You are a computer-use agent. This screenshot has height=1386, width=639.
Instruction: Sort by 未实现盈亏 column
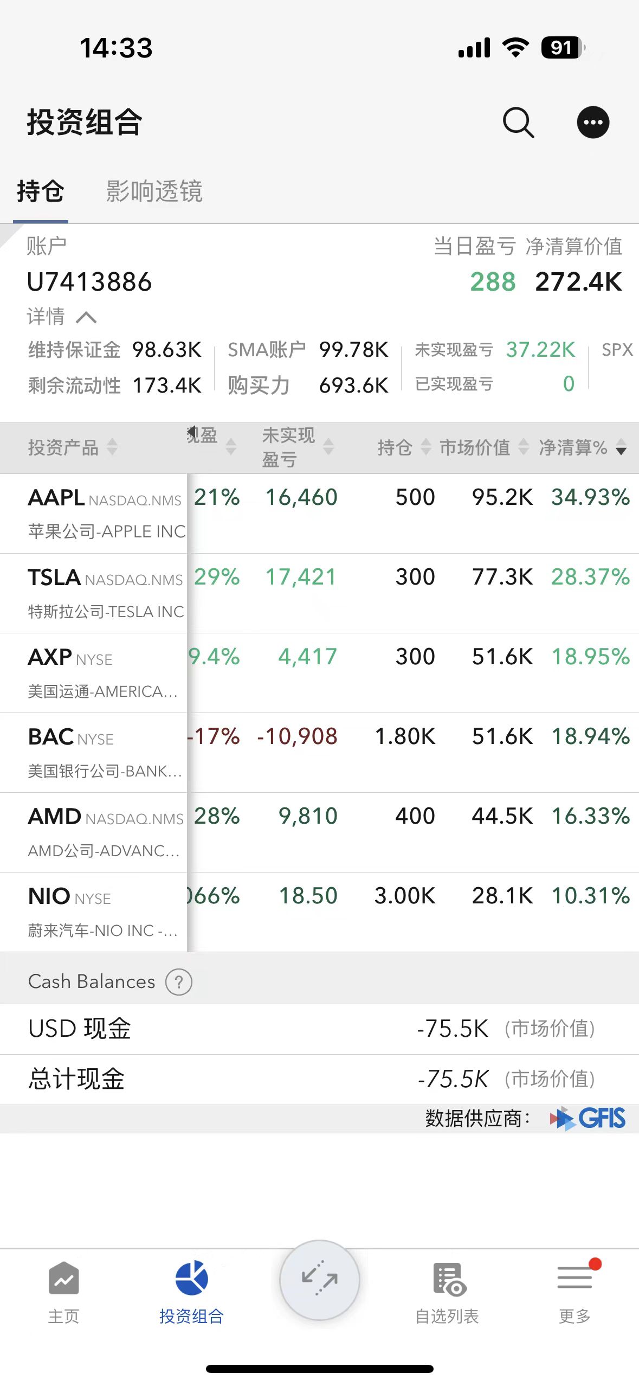pyautogui.click(x=297, y=447)
